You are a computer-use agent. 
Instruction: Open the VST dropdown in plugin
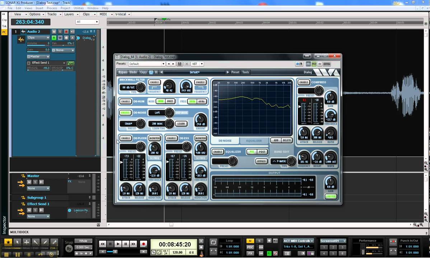click(197, 64)
